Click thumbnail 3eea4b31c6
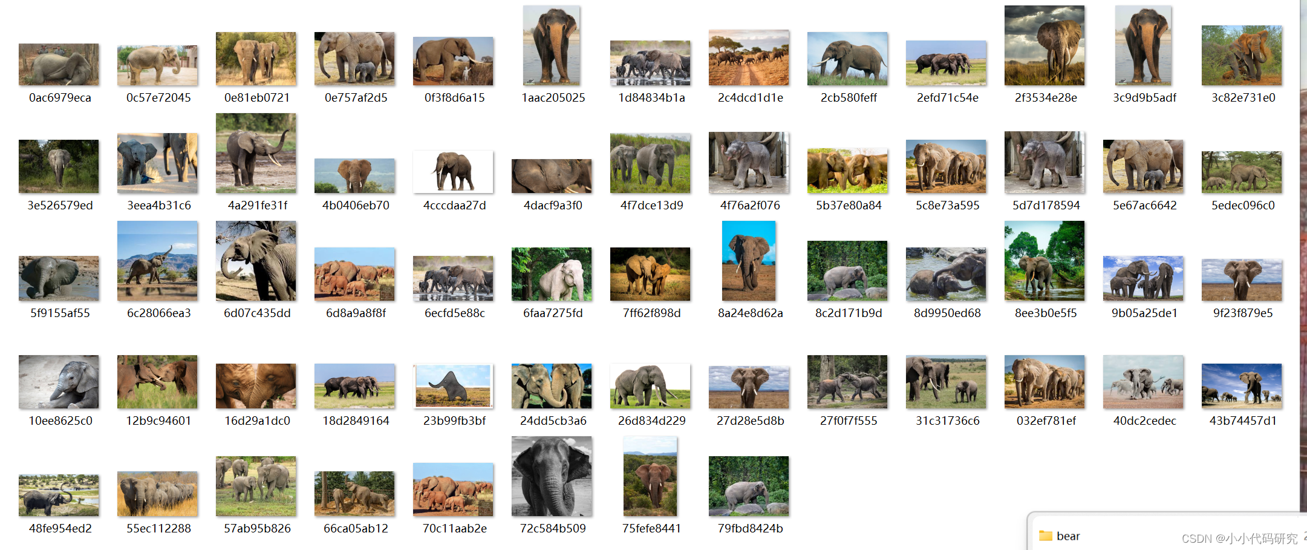The image size is (1307, 550). 157,163
